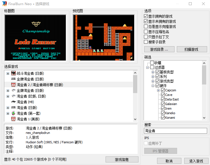Image resolution: width=210 pixels, height=165 pixels.
Task: Select 淘金者 (第一套) in the game list
Action: point(29,113)
